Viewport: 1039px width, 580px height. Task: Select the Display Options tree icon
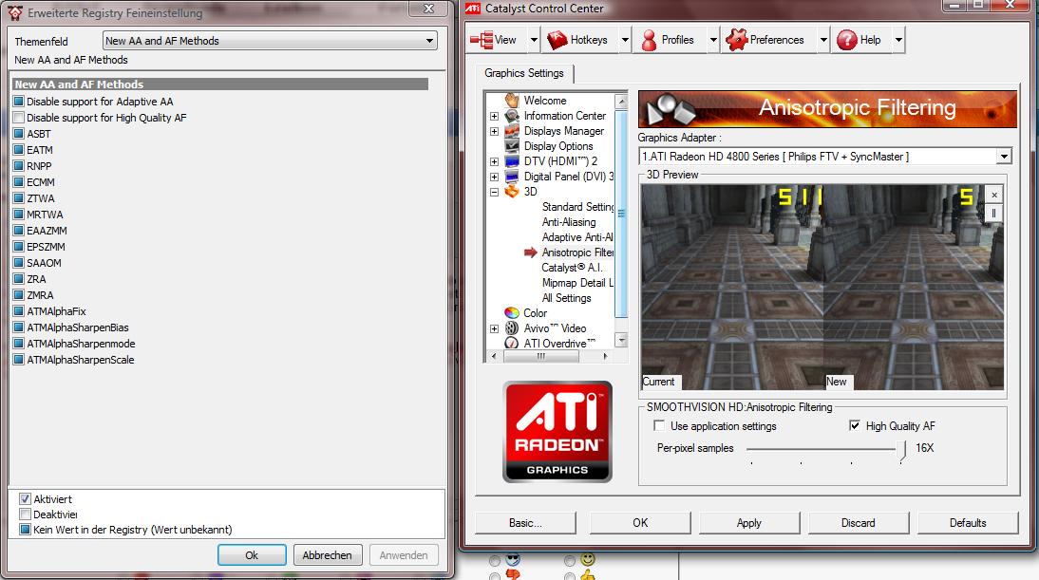(x=512, y=146)
